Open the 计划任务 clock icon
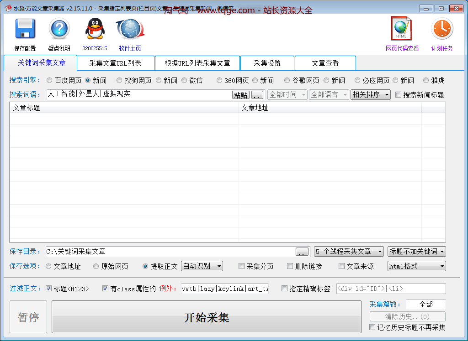The width and height of the screenshot is (468, 341). point(442,29)
